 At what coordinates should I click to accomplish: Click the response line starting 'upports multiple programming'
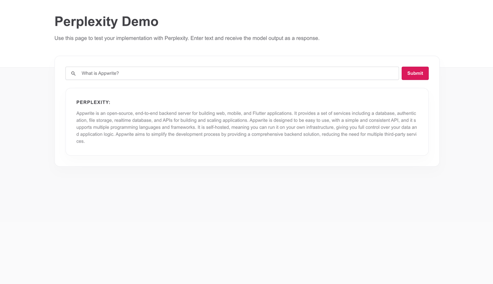click(246, 127)
